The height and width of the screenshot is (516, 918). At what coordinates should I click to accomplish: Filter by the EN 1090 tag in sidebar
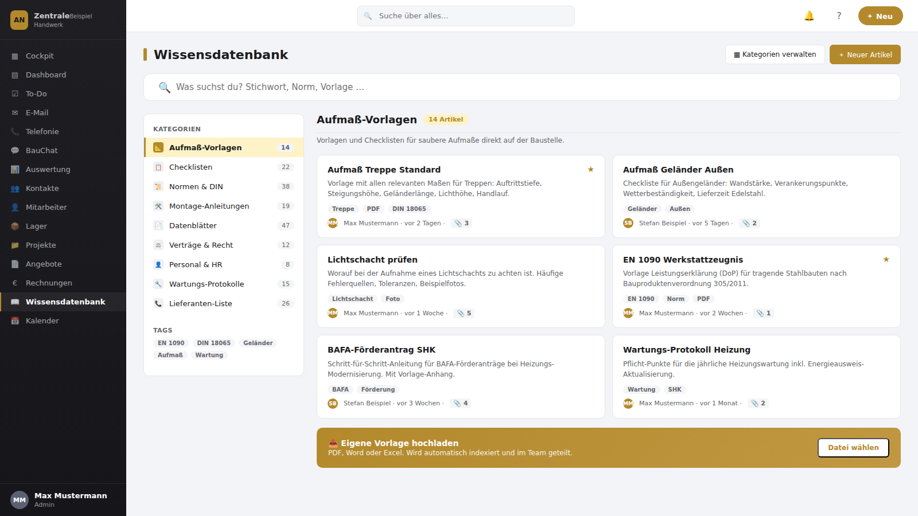tap(171, 343)
